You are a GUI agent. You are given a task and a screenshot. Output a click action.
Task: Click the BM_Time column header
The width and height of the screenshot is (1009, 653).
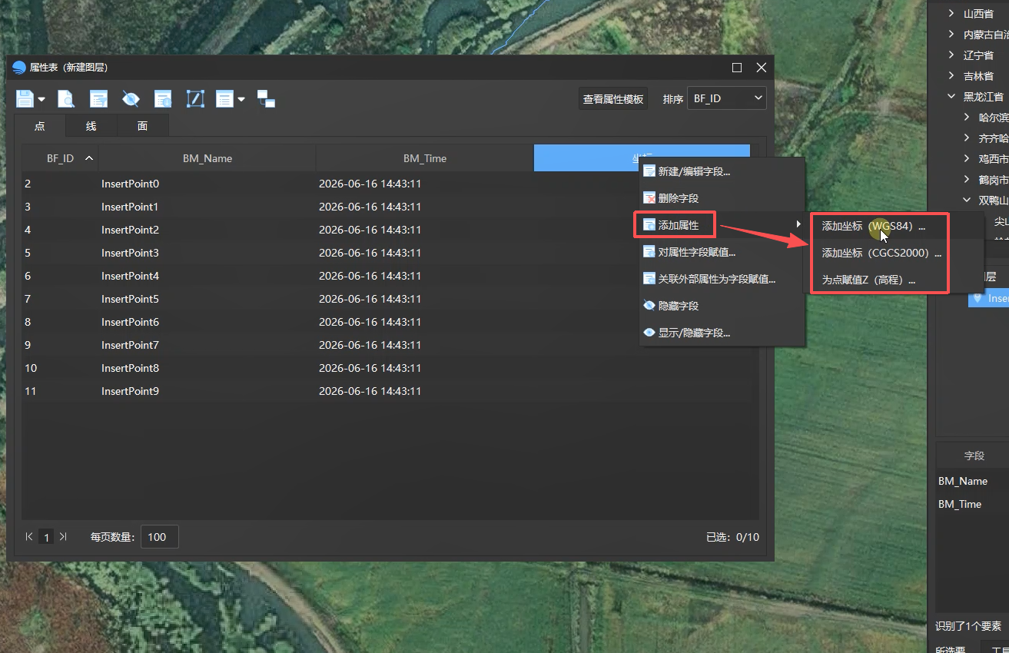coord(425,158)
